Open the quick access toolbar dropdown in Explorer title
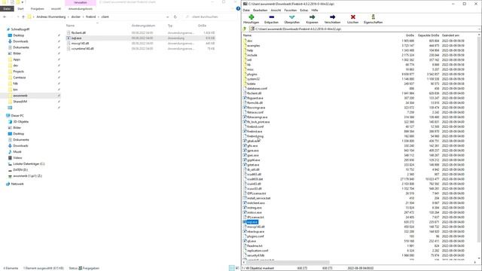 [x=23, y=2]
